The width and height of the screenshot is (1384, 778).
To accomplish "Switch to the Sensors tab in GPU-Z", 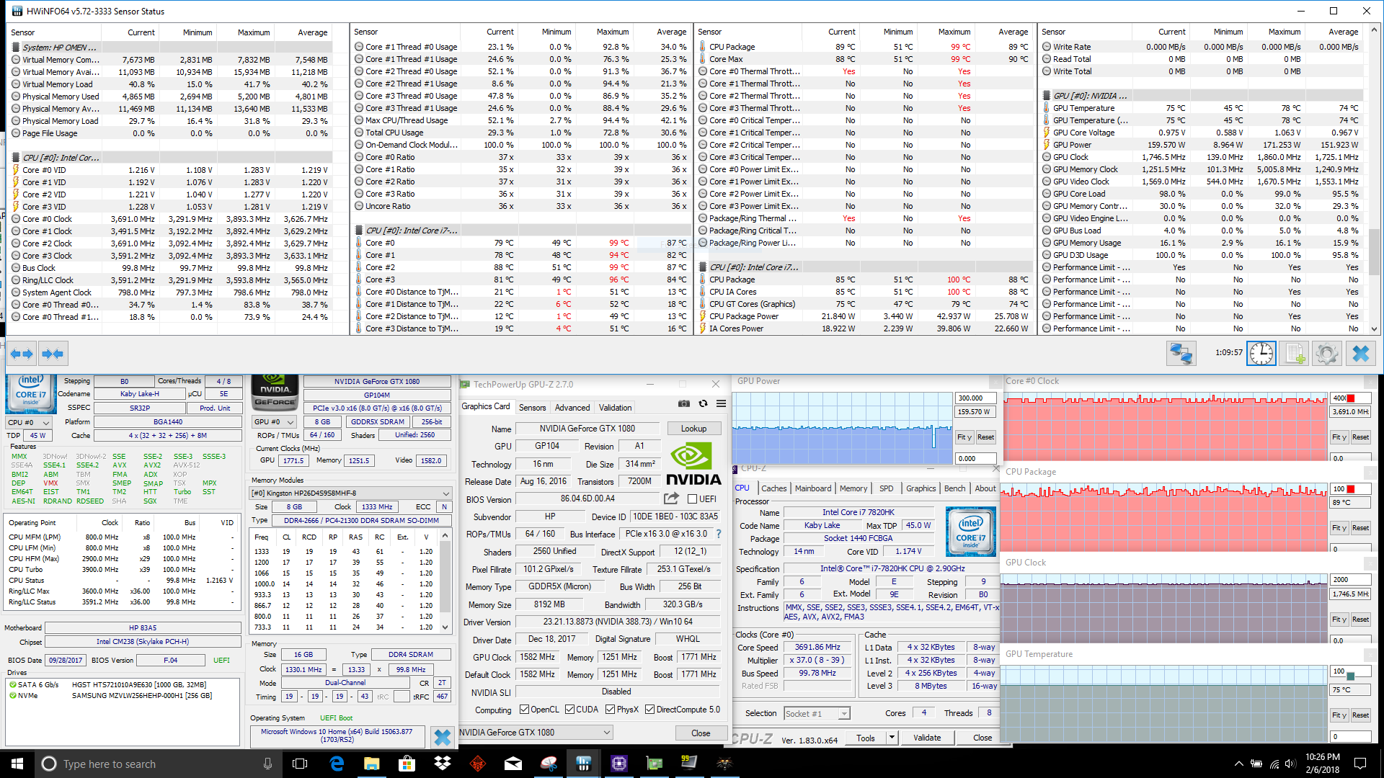I will [532, 408].
